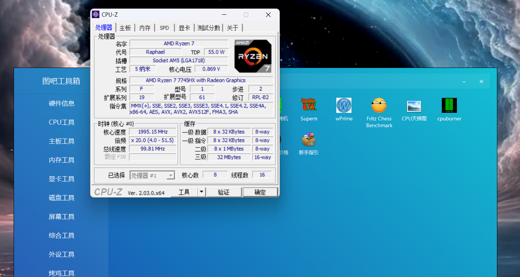This screenshot has width=520, height=277.
Task: Open the 处理器 #1 selection dropdown
Action: point(152,175)
